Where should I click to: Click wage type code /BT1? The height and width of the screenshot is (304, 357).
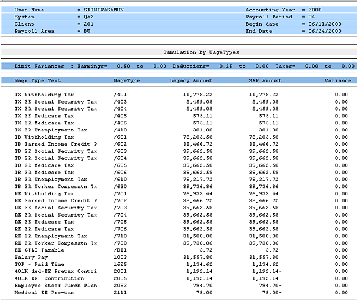[x=120, y=250]
